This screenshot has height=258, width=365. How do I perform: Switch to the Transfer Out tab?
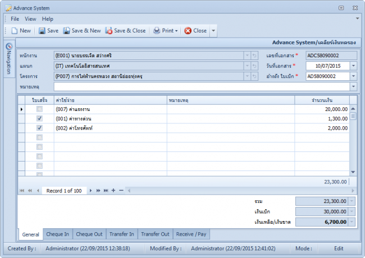point(155,234)
